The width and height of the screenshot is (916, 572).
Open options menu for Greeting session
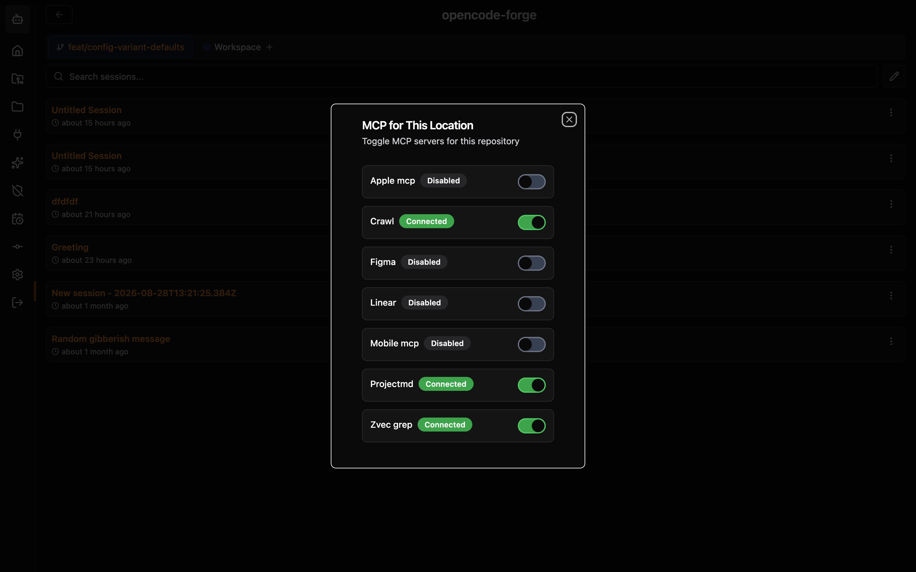891,250
